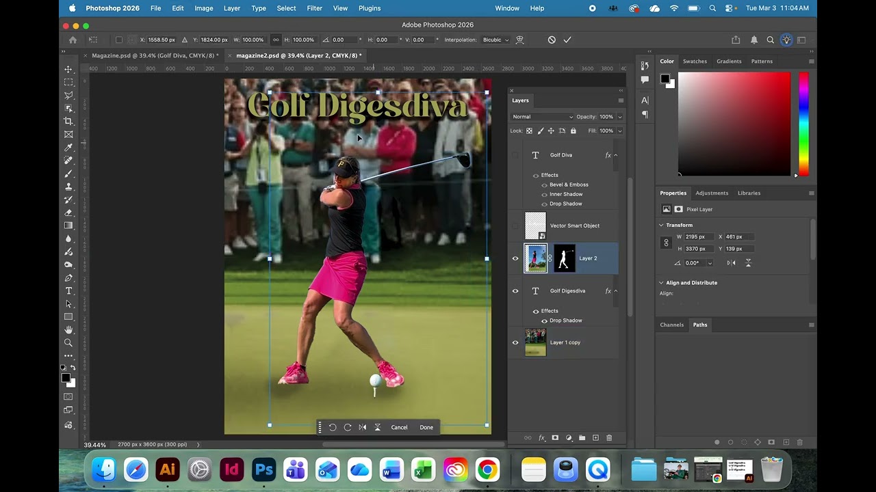Select the Eraser tool
The height and width of the screenshot is (492, 876).
coord(68,213)
